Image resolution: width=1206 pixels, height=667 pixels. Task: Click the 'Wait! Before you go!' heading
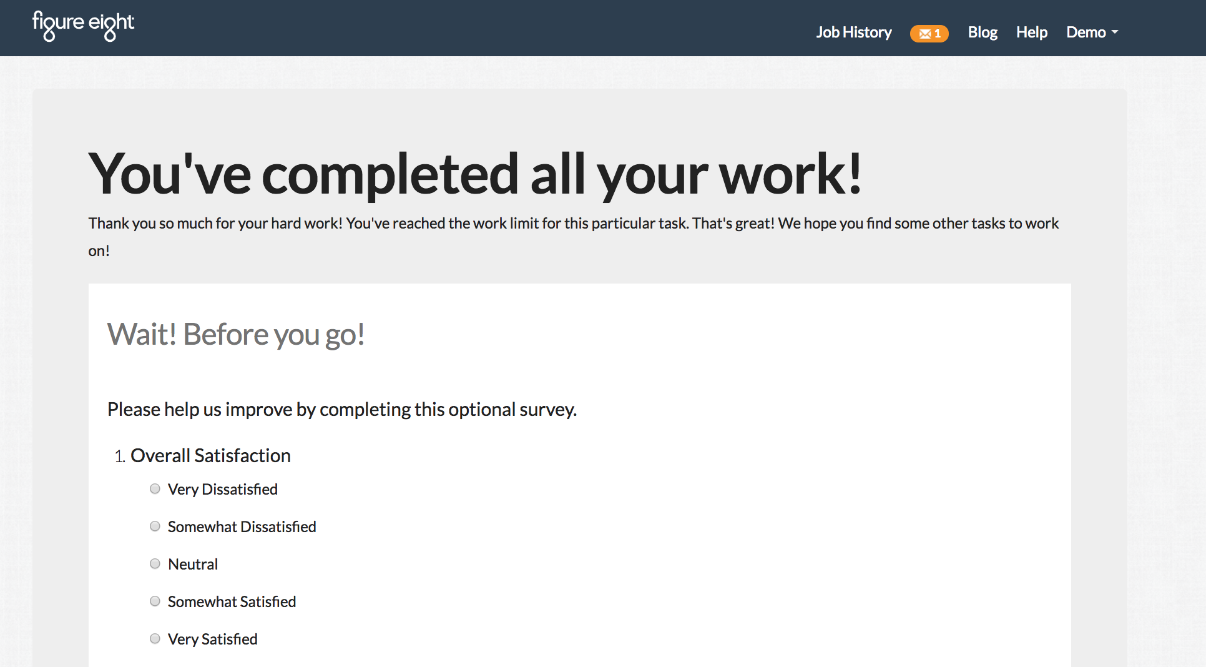pyautogui.click(x=236, y=334)
